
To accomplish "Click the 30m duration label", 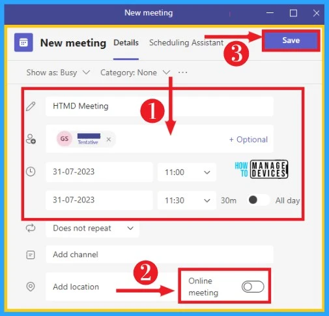I will tap(229, 200).
